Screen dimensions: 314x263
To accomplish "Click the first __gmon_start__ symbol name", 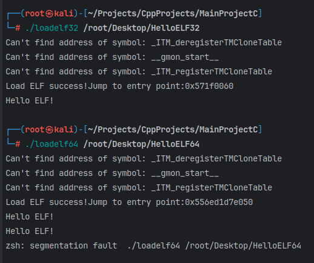I will coord(185,57).
